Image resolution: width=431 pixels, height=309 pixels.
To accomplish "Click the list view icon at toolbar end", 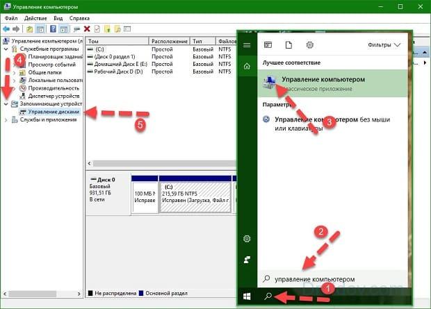I will tap(127, 29).
